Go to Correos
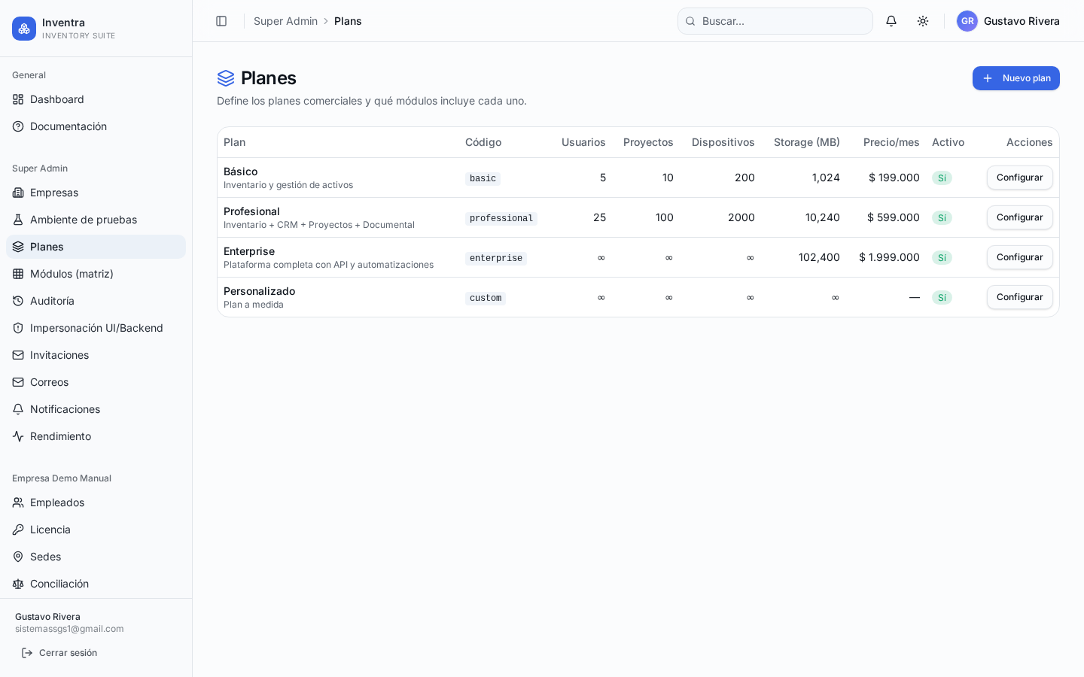This screenshot has height=677, width=1084. (96, 382)
